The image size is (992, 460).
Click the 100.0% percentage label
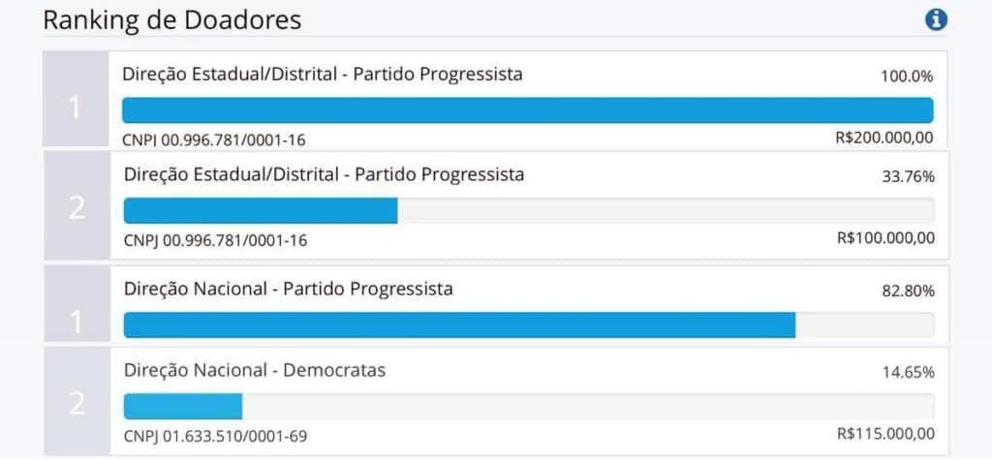click(907, 77)
